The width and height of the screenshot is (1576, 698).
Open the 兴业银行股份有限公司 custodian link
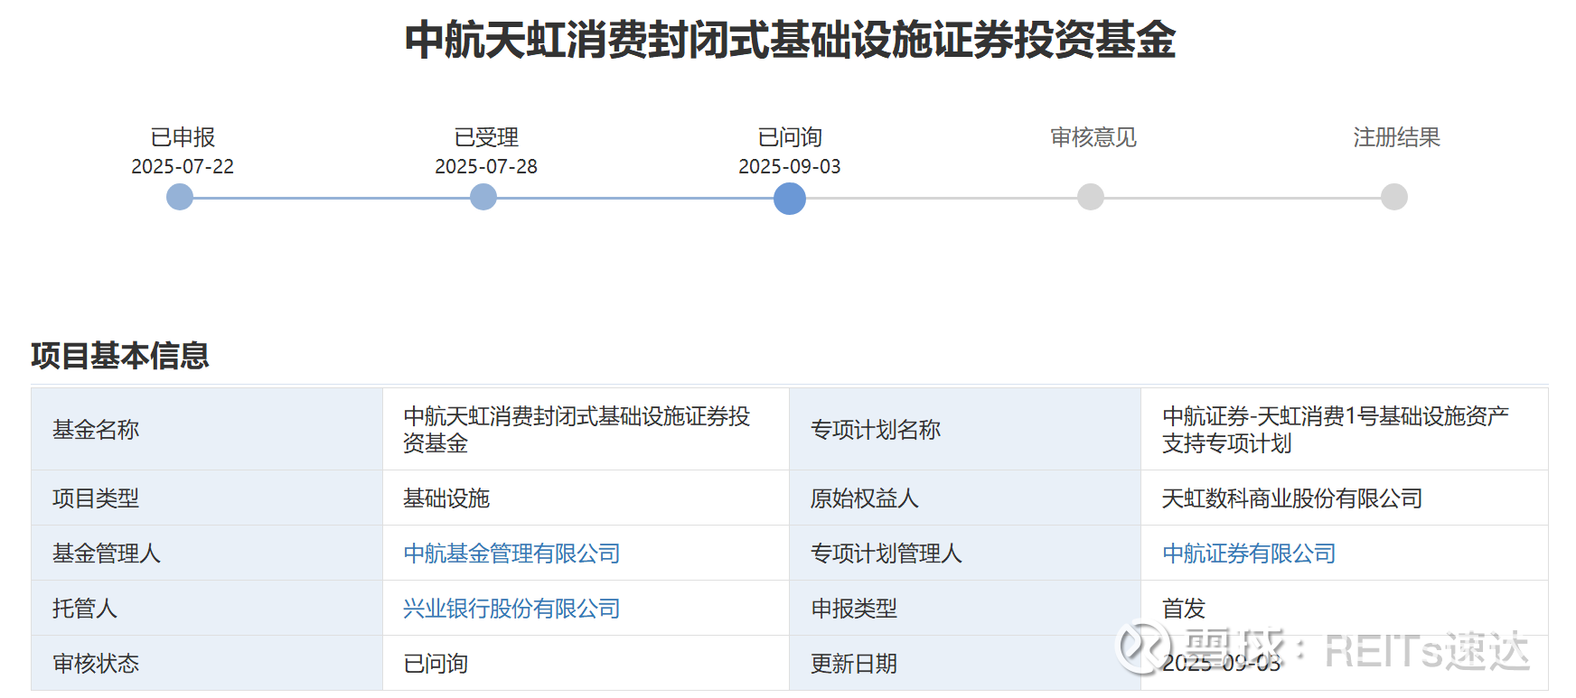(x=511, y=609)
